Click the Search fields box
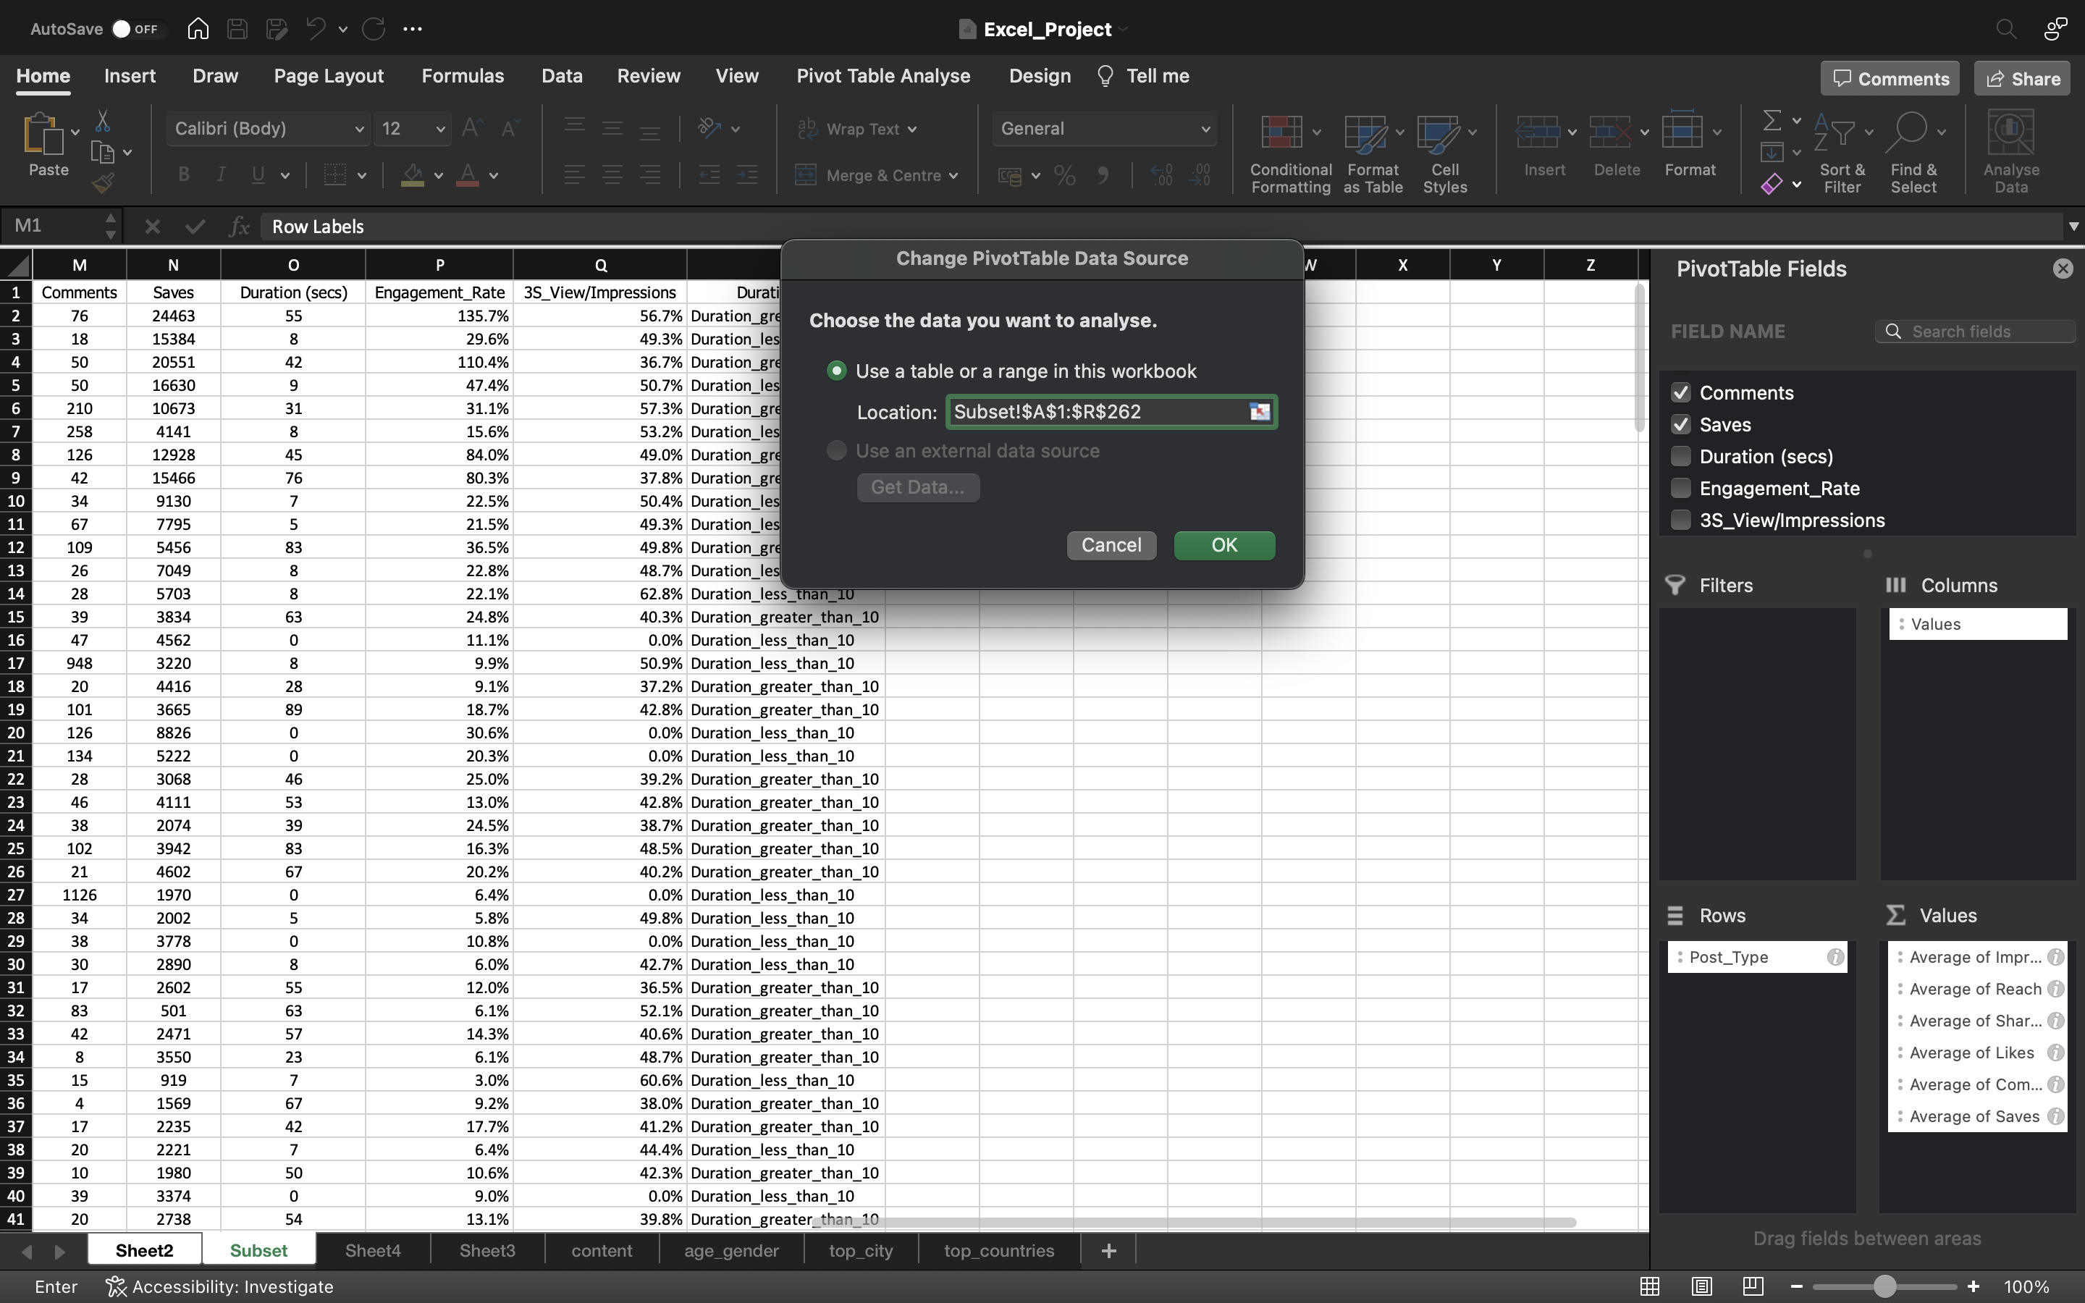 pyautogui.click(x=1975, y=332)
